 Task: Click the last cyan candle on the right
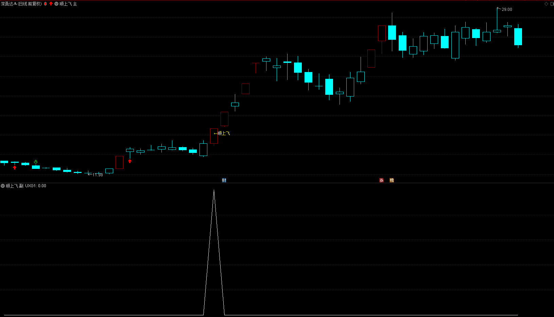click(518, 36)
